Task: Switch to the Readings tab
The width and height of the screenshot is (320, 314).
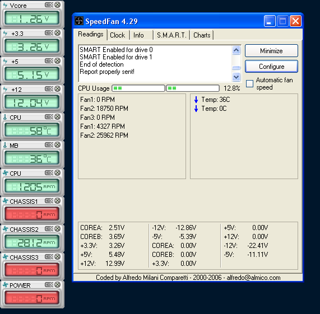Action: coord(91,34)
